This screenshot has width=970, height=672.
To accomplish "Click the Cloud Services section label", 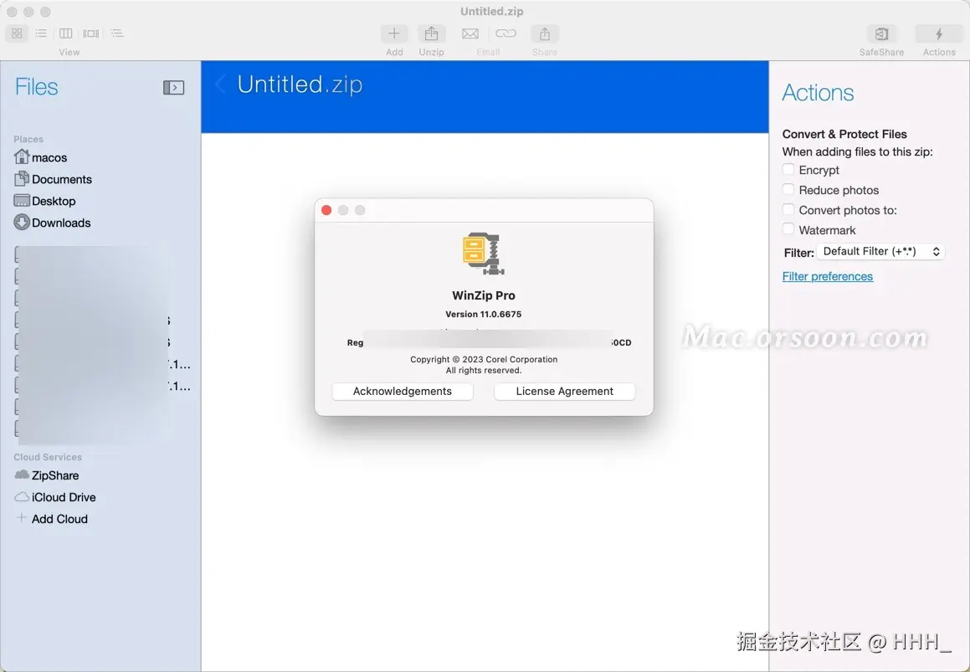I will pos(48,457).
